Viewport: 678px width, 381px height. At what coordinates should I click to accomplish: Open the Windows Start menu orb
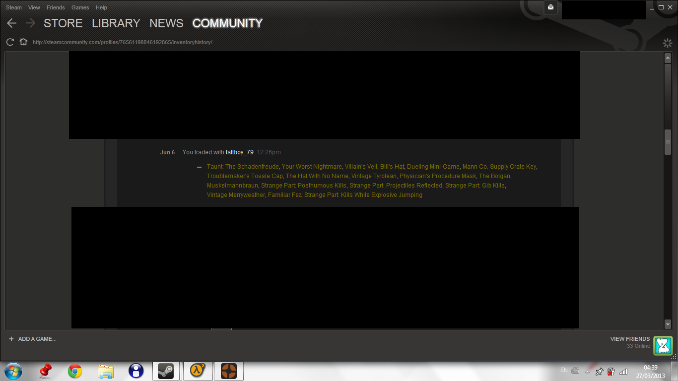[13, 371]
